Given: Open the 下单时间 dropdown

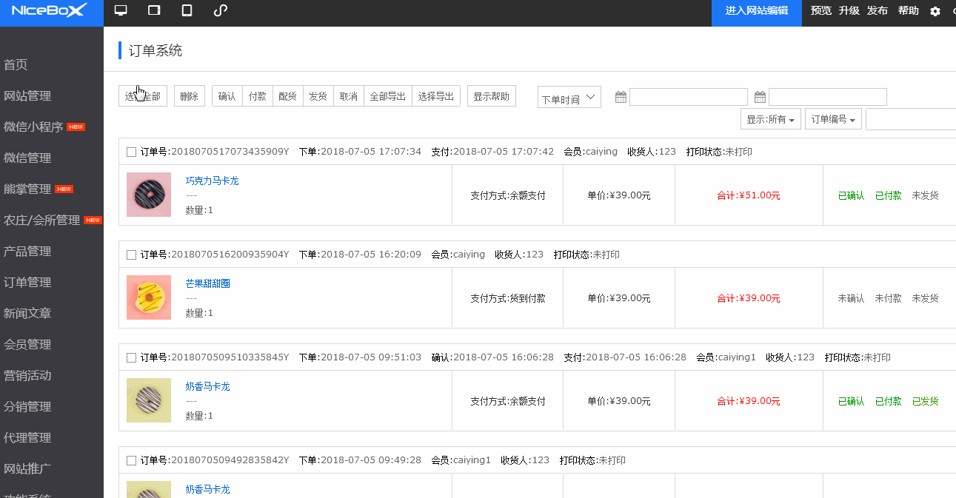Looking at the screenshot, I should (569, 98).
